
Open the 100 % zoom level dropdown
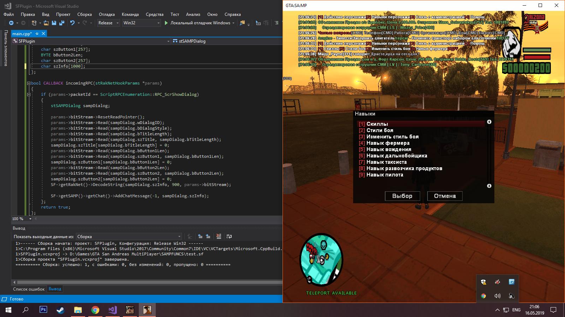(x=22, y=219)
